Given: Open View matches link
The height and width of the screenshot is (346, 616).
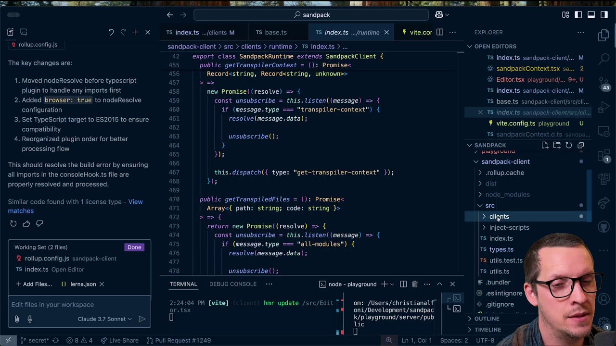Looking at the screenshot, I should pos(75,206).
